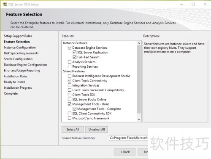The height and width of the screenshot is (159, 211).
Task: Toggle Management Tools - Basic checkbox
Action: click(x=70, y=104)
